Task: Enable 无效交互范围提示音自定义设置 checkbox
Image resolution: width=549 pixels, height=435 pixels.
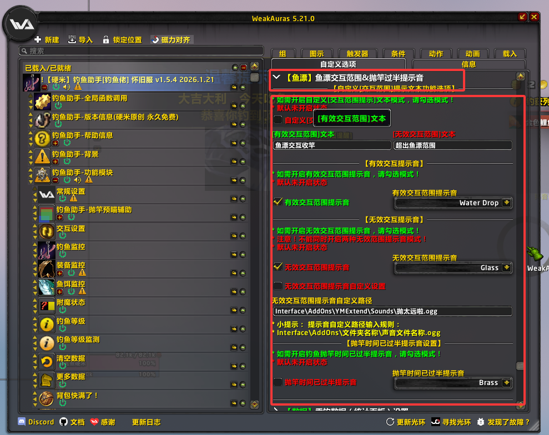Action: (278, 286)
